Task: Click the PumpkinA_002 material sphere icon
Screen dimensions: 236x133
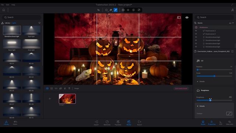Action: tap(195, 51)
